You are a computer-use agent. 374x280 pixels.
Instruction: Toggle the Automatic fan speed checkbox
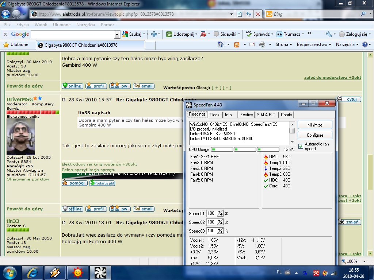(x=301, y=146)
